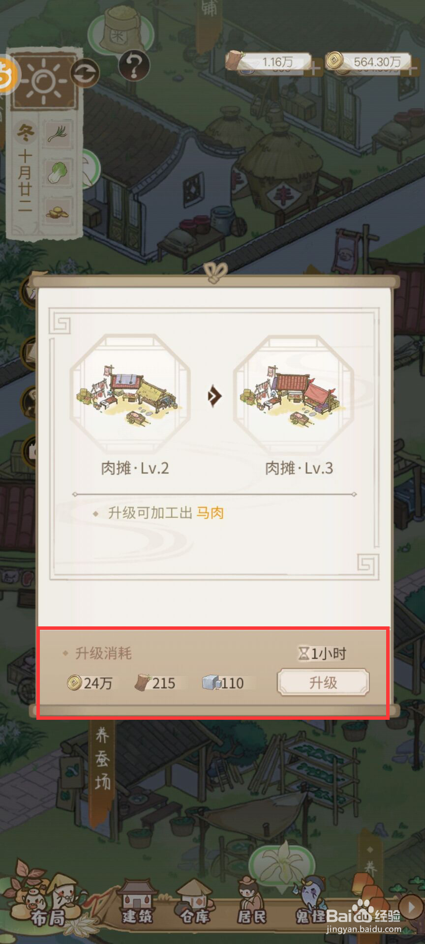Select the cabbage crop icon
This screenshot has height=944, width=425.
(x=58, y=173)
